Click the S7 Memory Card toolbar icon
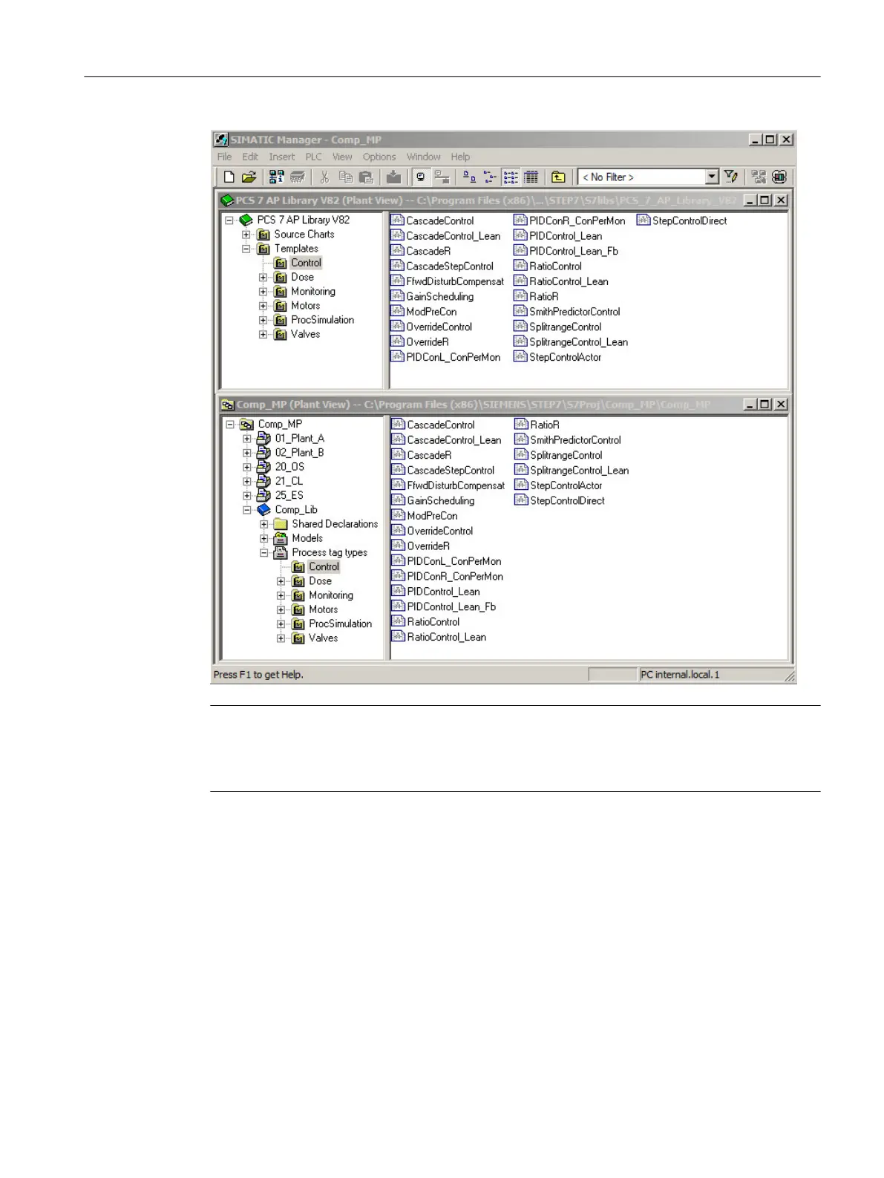The height and width of the screenshot is (1178, 884). (x=297, y=177)
